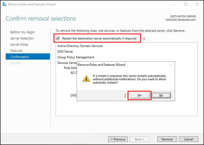The width and height of the screenshot is (204, 145).
Task: Switch to the Server Selection step
Action: coord(22,38)
